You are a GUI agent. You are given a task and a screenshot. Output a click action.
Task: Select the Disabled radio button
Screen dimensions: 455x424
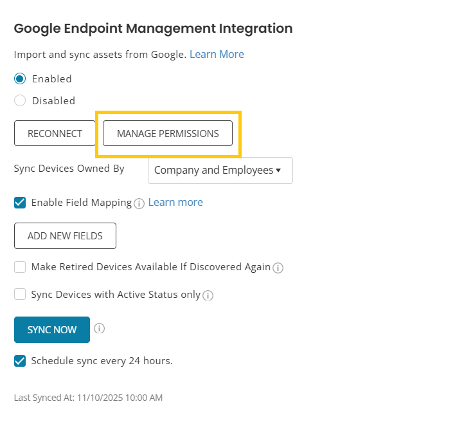20,101
